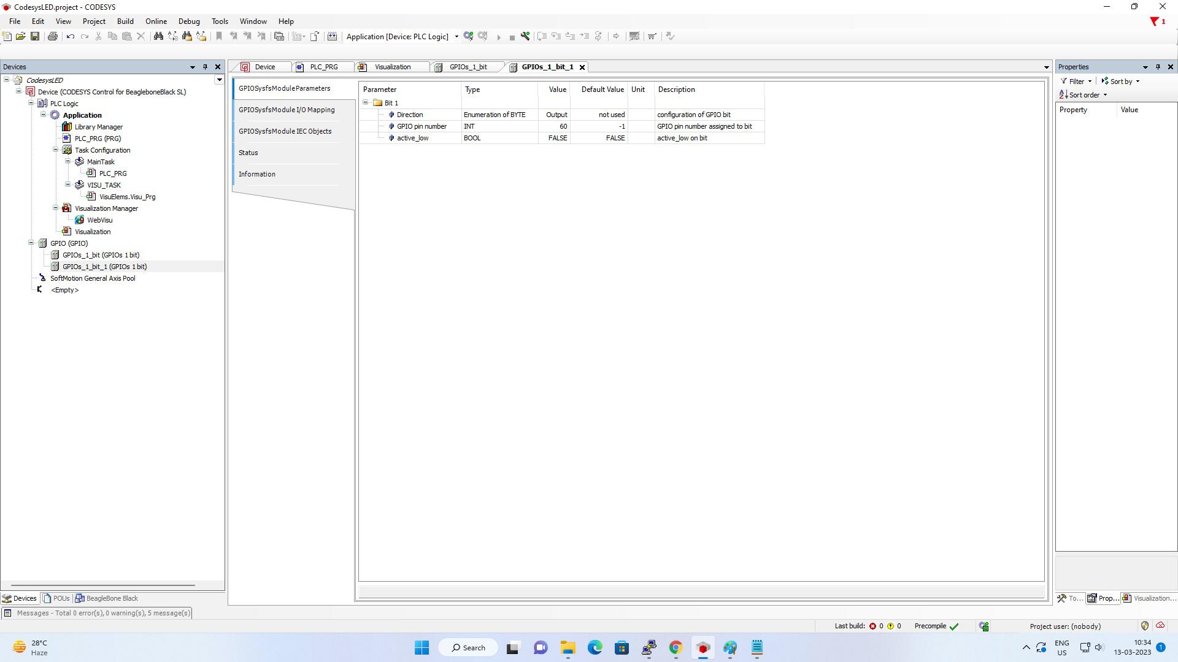Image resolution: width=1178 pixels, height=662 pixels.
Task: Select the WebVisu item in device tree
Action: click(x=99, y=220)
